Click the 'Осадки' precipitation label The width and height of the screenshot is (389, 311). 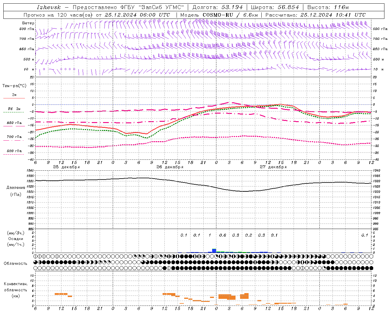tap(15, 239)
